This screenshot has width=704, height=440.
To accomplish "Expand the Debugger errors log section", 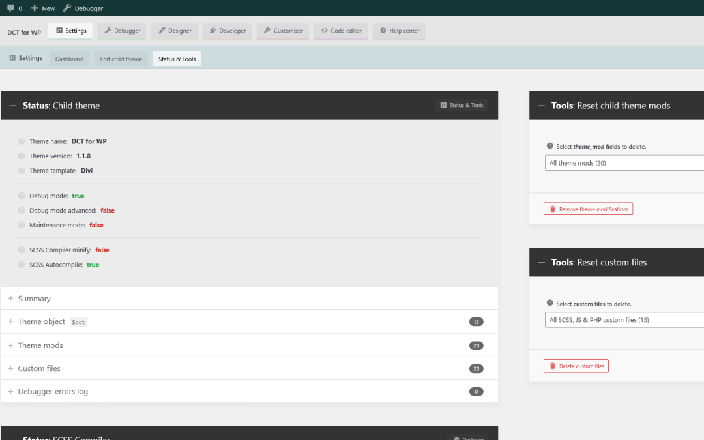I will [x=250, y=392].
